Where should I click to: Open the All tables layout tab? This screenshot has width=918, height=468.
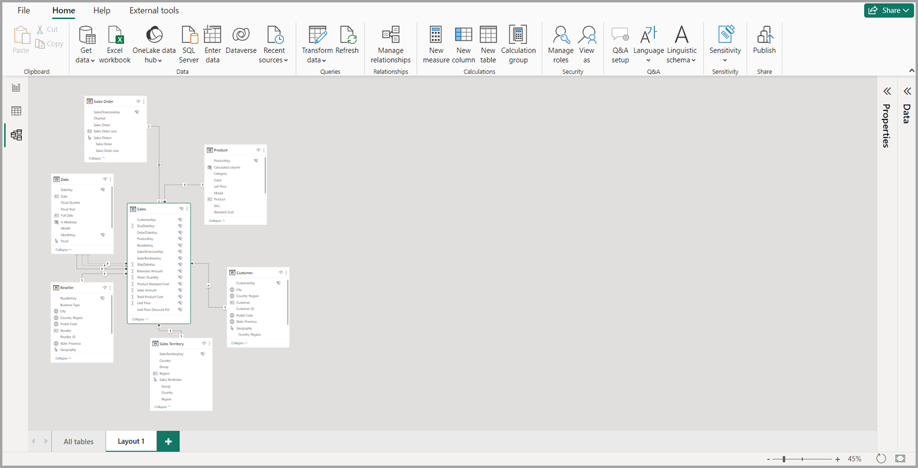pos(78,441)
